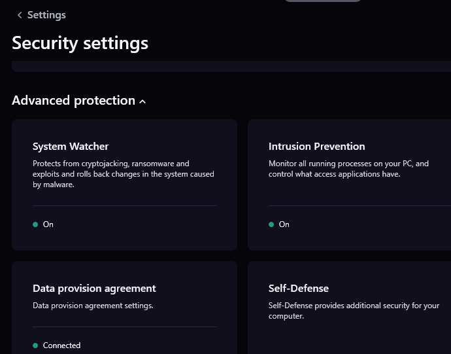Click the Intrusion Prevention description text
Screen dimensions: 451x354
coord(348,169)
